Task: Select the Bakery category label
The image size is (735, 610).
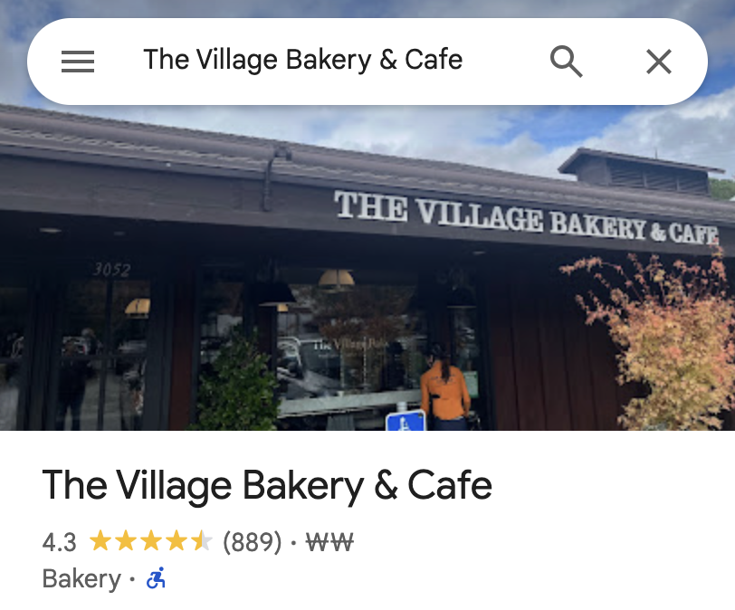Action: point(81,579)
